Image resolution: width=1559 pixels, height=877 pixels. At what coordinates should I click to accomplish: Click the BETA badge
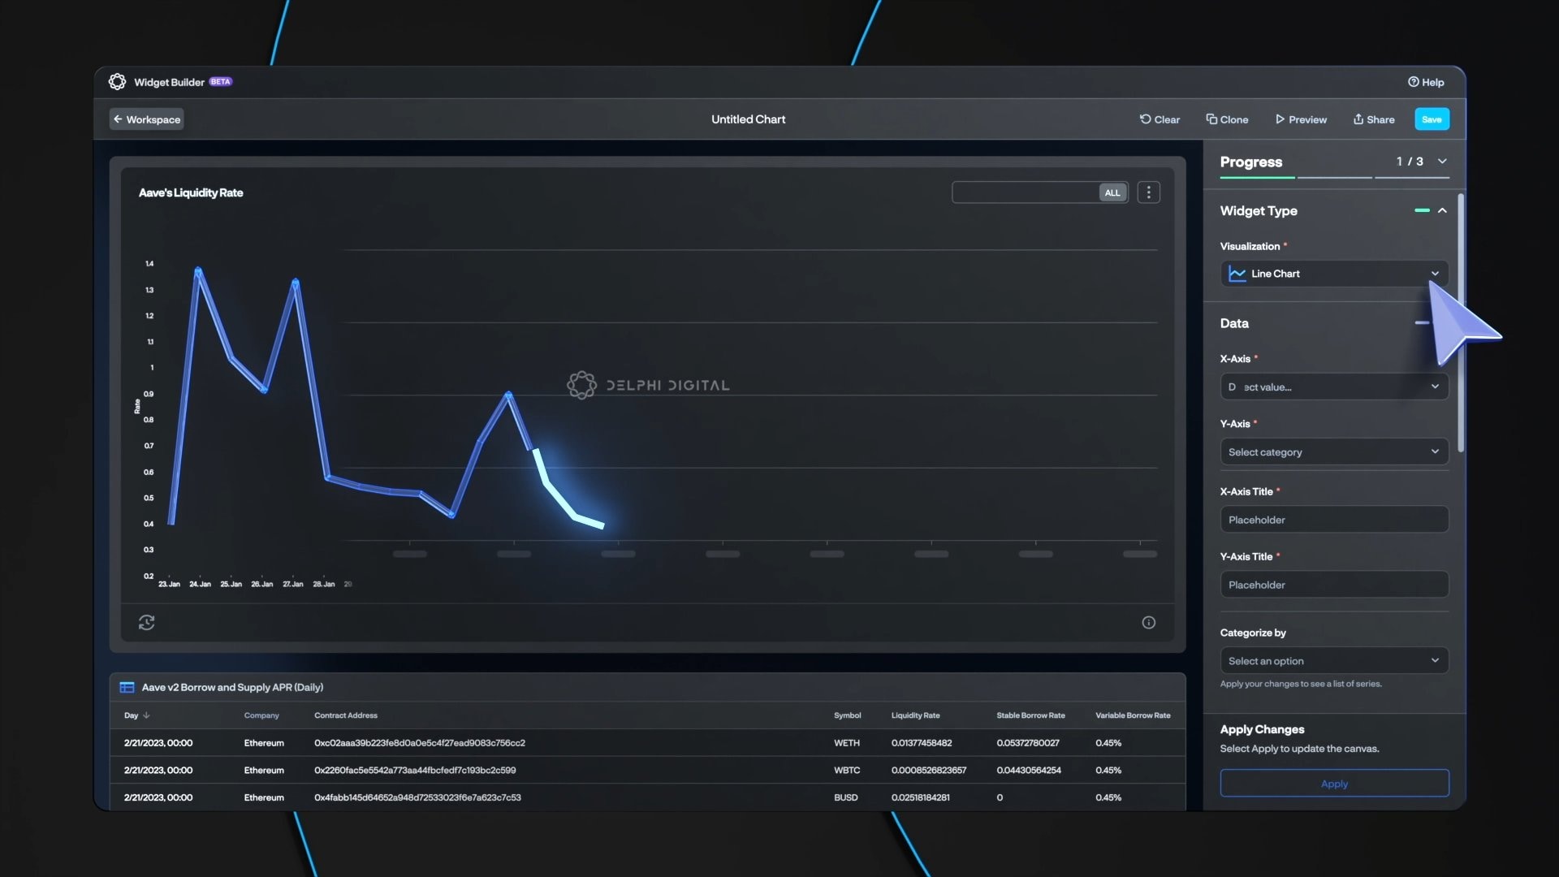pyautogui.click(x=221, y=82)
